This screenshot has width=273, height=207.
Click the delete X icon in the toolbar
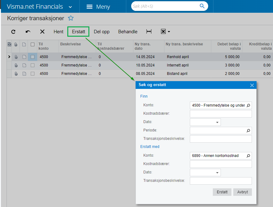[42, 32]
